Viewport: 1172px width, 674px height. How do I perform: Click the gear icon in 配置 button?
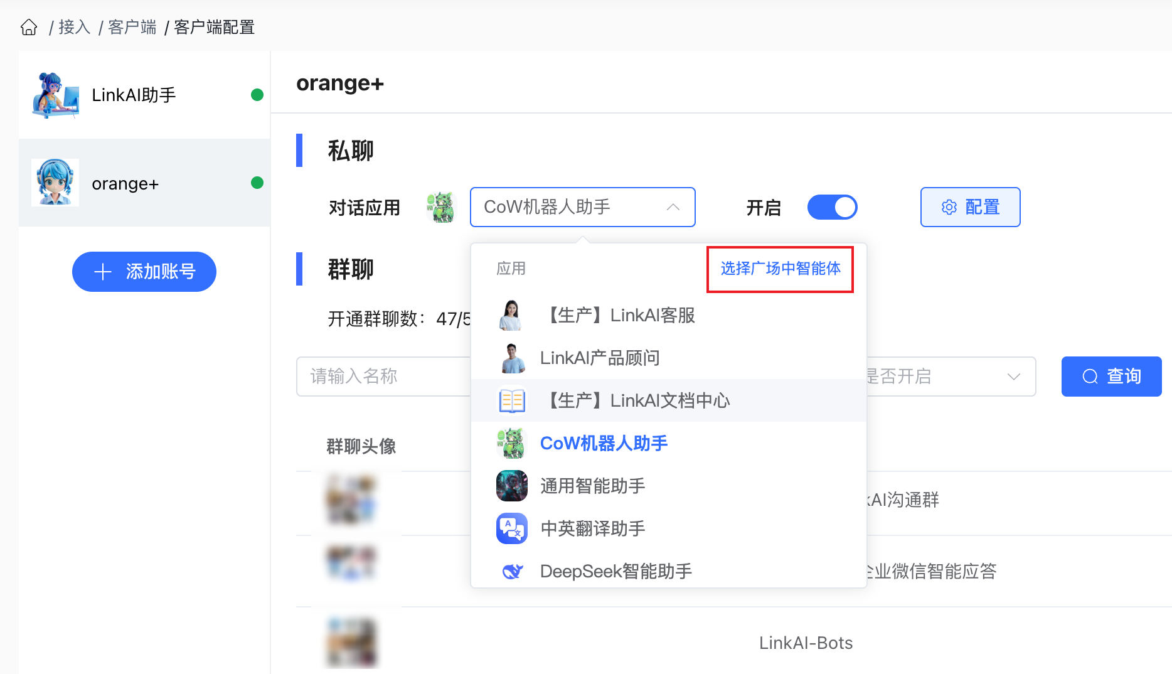949,207
